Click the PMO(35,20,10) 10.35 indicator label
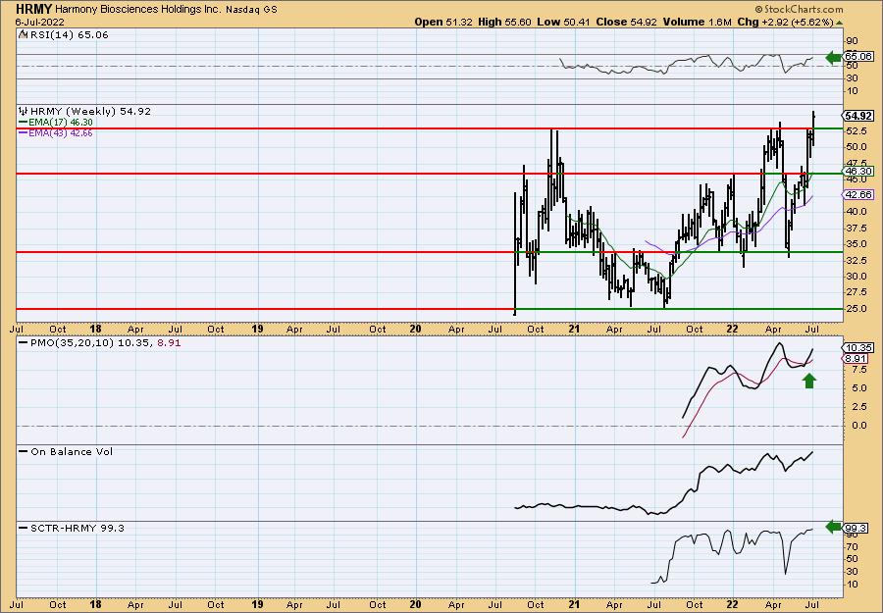The width and height of the screenshot is (883, 613). click(90, 343)
